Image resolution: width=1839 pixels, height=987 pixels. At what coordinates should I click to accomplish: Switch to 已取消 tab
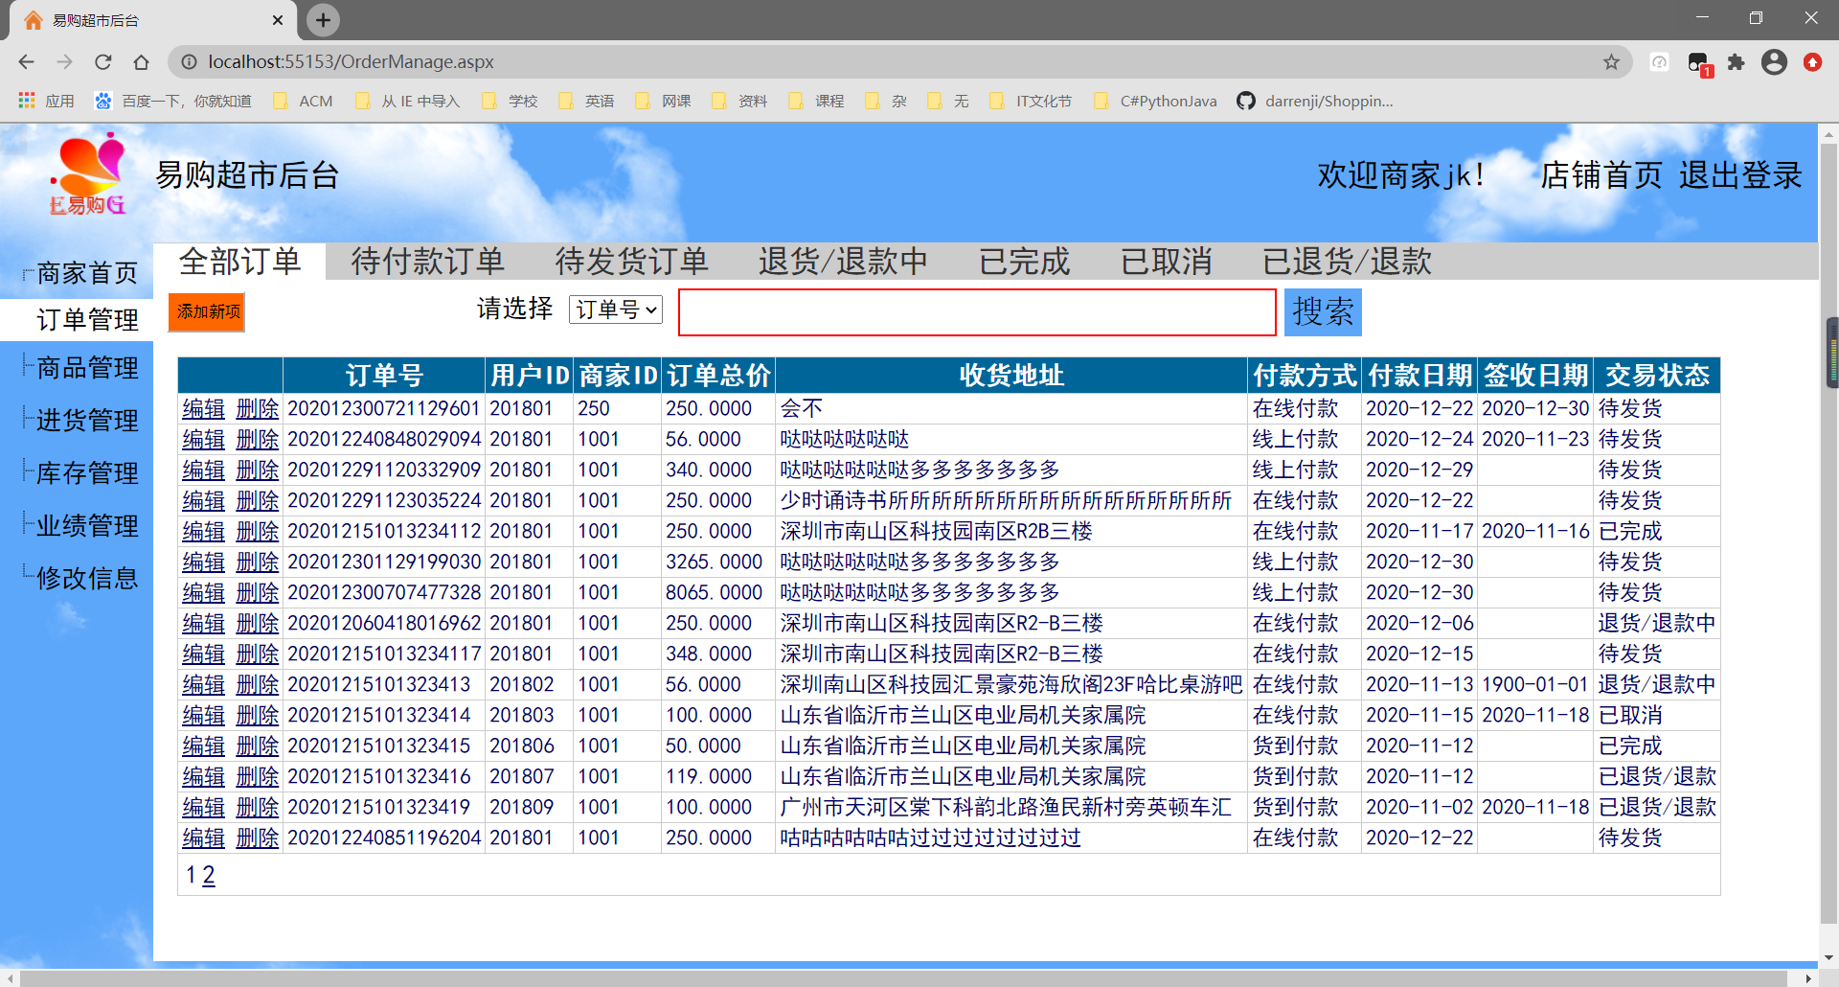(x=1166, y=262)
